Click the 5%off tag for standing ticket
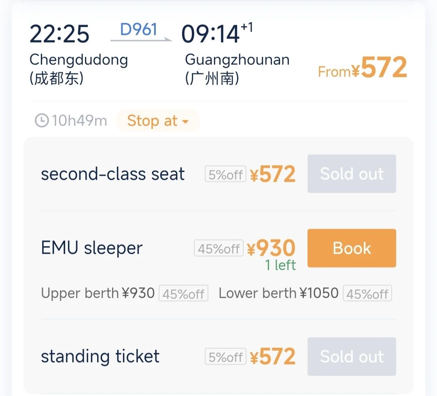This screenshot has width=437, height=396. [x=225, y=357]
